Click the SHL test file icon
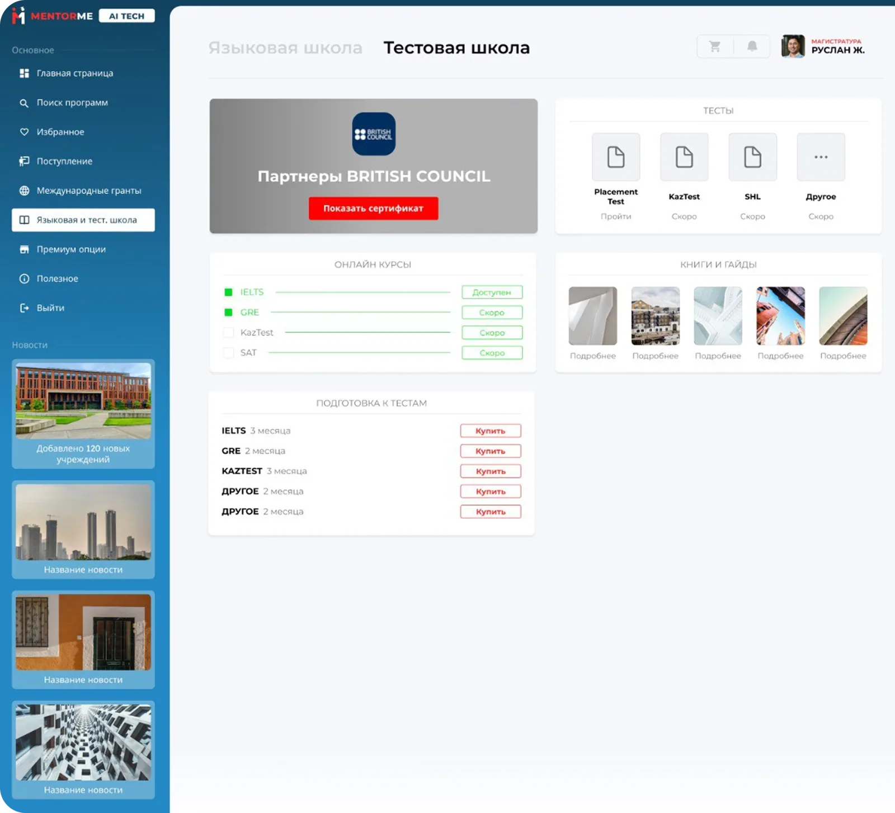Viewport: 895px width, 813px height. tap(752, 157)
